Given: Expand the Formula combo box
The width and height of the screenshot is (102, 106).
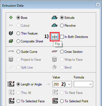Looking at the screenshot, I should (83, 84).
